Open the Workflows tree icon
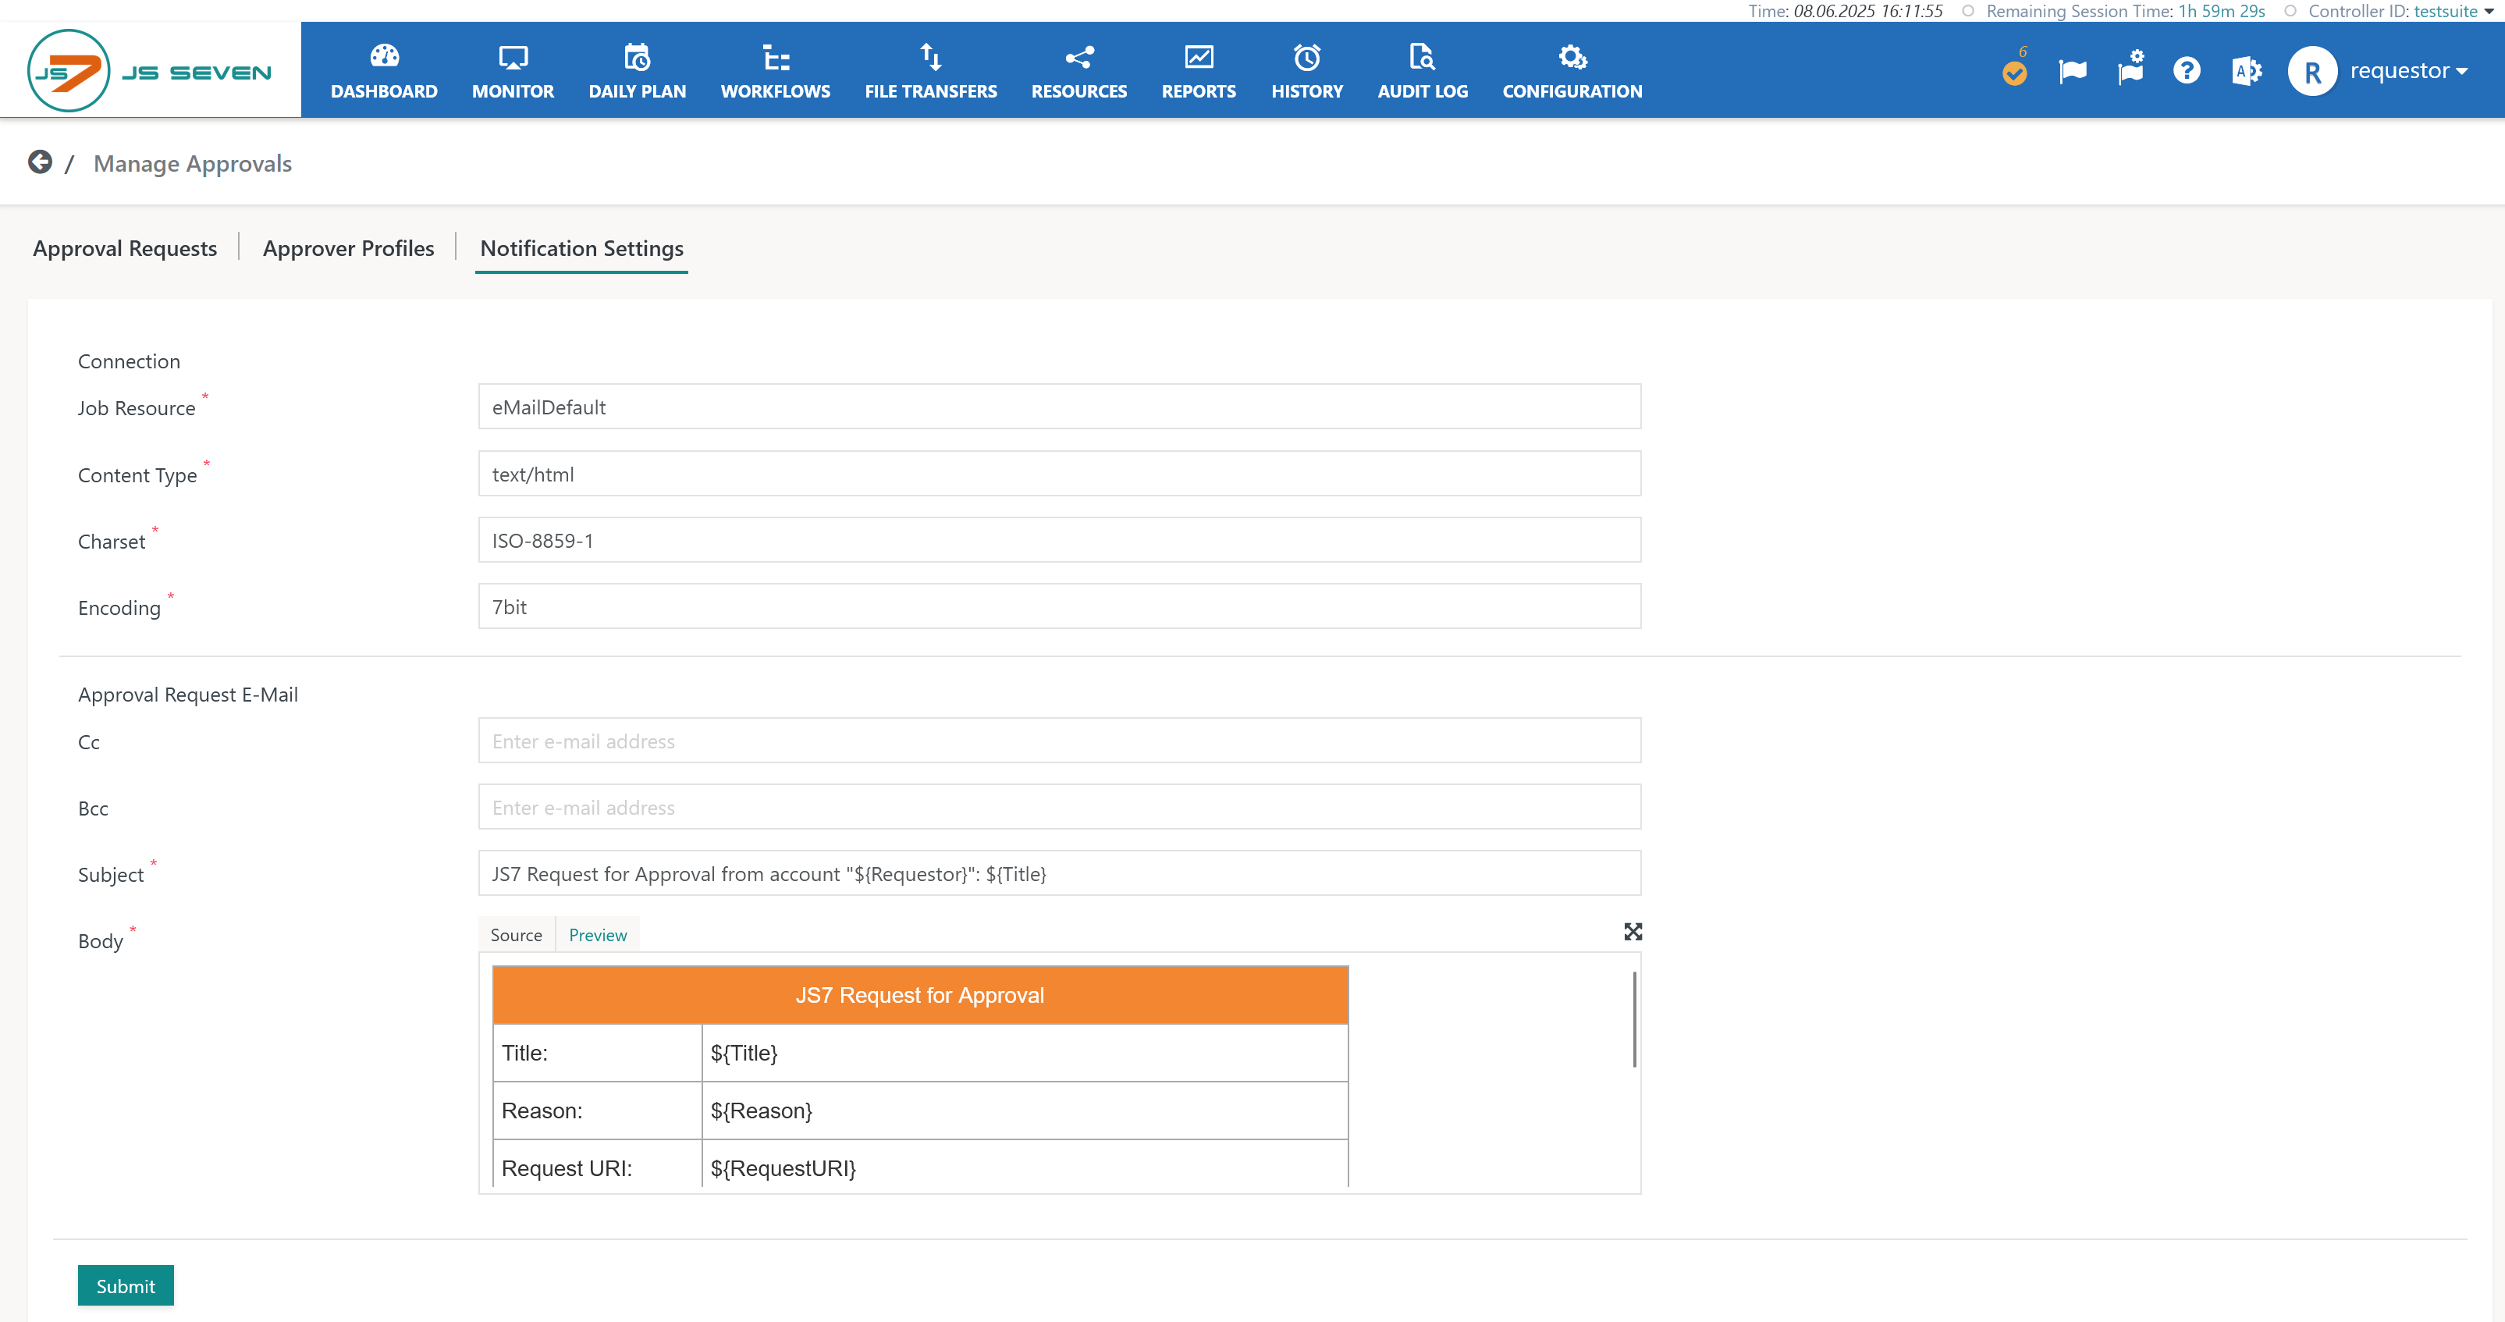This screenshot has height=1322, width=2505. coord(775,58)
